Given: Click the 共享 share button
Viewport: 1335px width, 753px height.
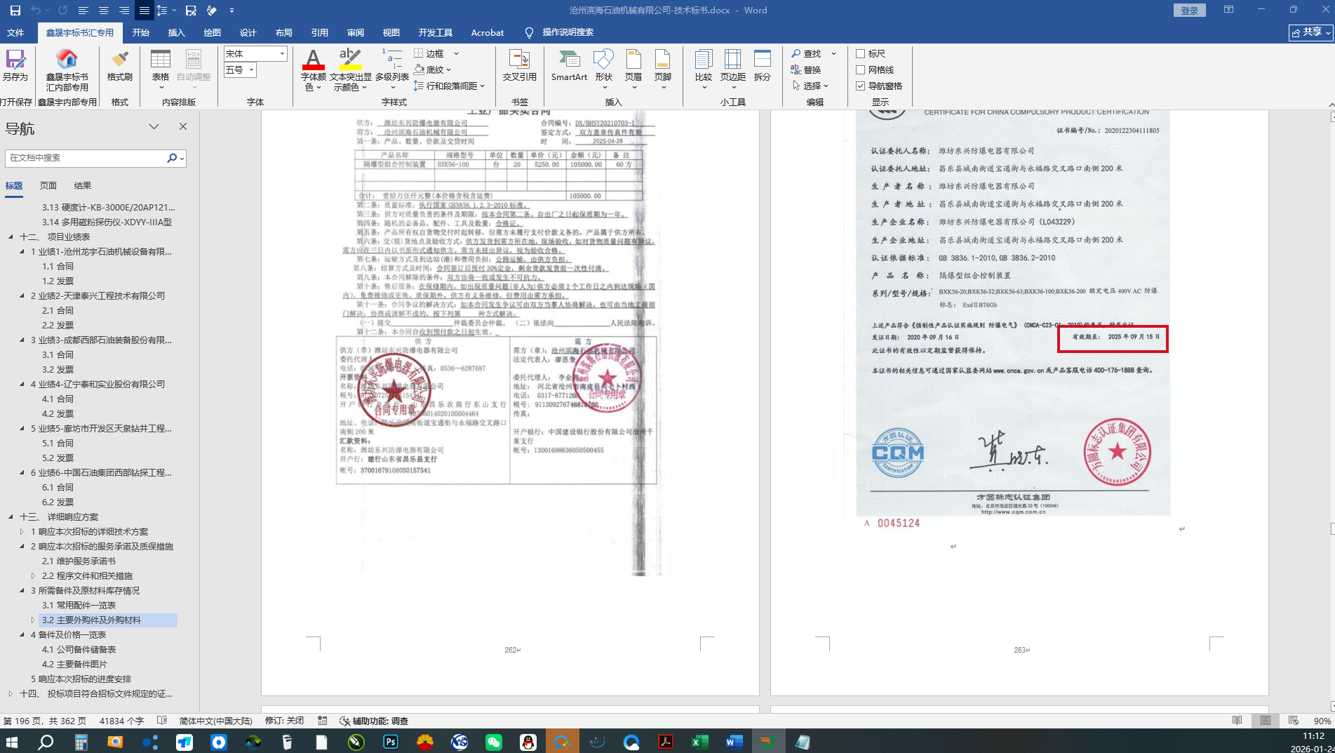Looking at the screenshot, I should pos(1310,32).
